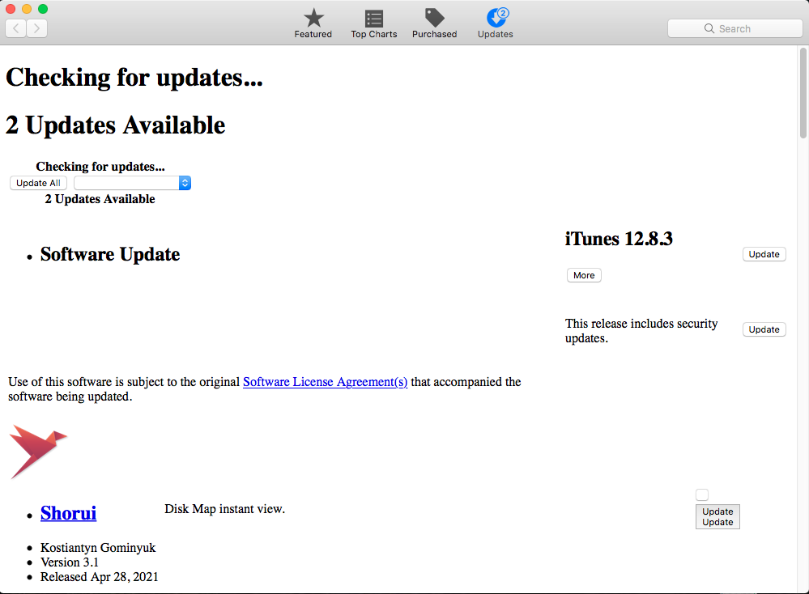Click the 'Kostiantyn Gominyuk' developer name
Image resolution: width=809 pixels, height=594 pixels.
[98, 548]
